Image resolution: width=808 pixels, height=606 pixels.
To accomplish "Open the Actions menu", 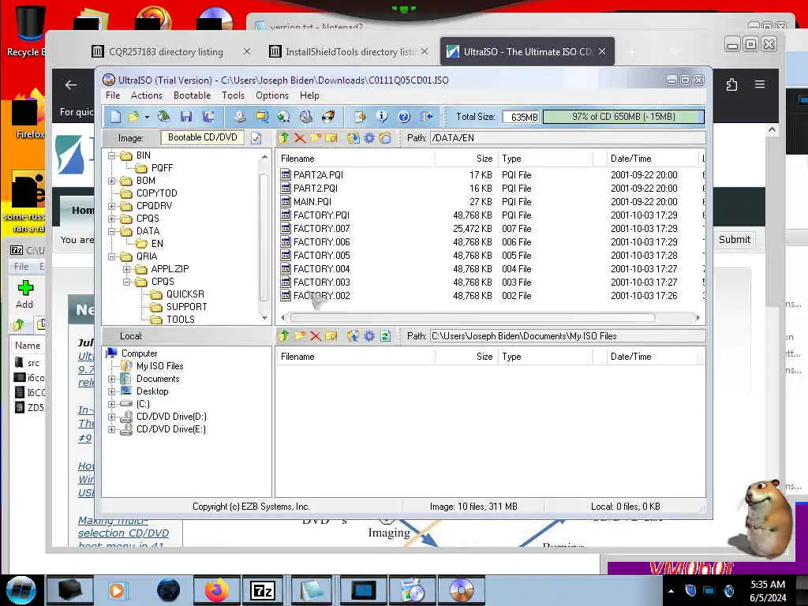I will pyautogui.click(x=146, y=95).
